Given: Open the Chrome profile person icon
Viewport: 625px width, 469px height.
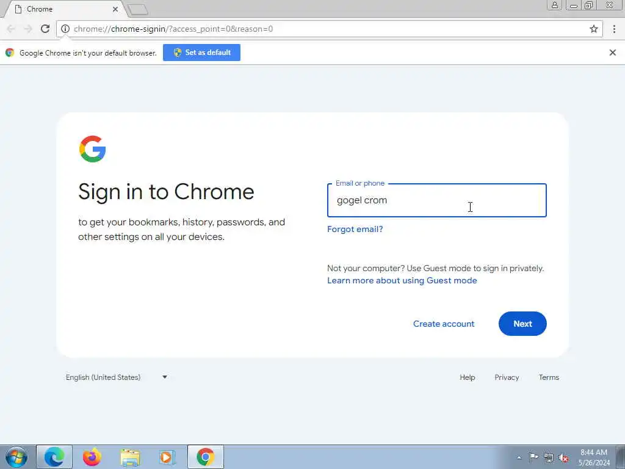Looking at the screenshot, I should click(x=554, y=5).
